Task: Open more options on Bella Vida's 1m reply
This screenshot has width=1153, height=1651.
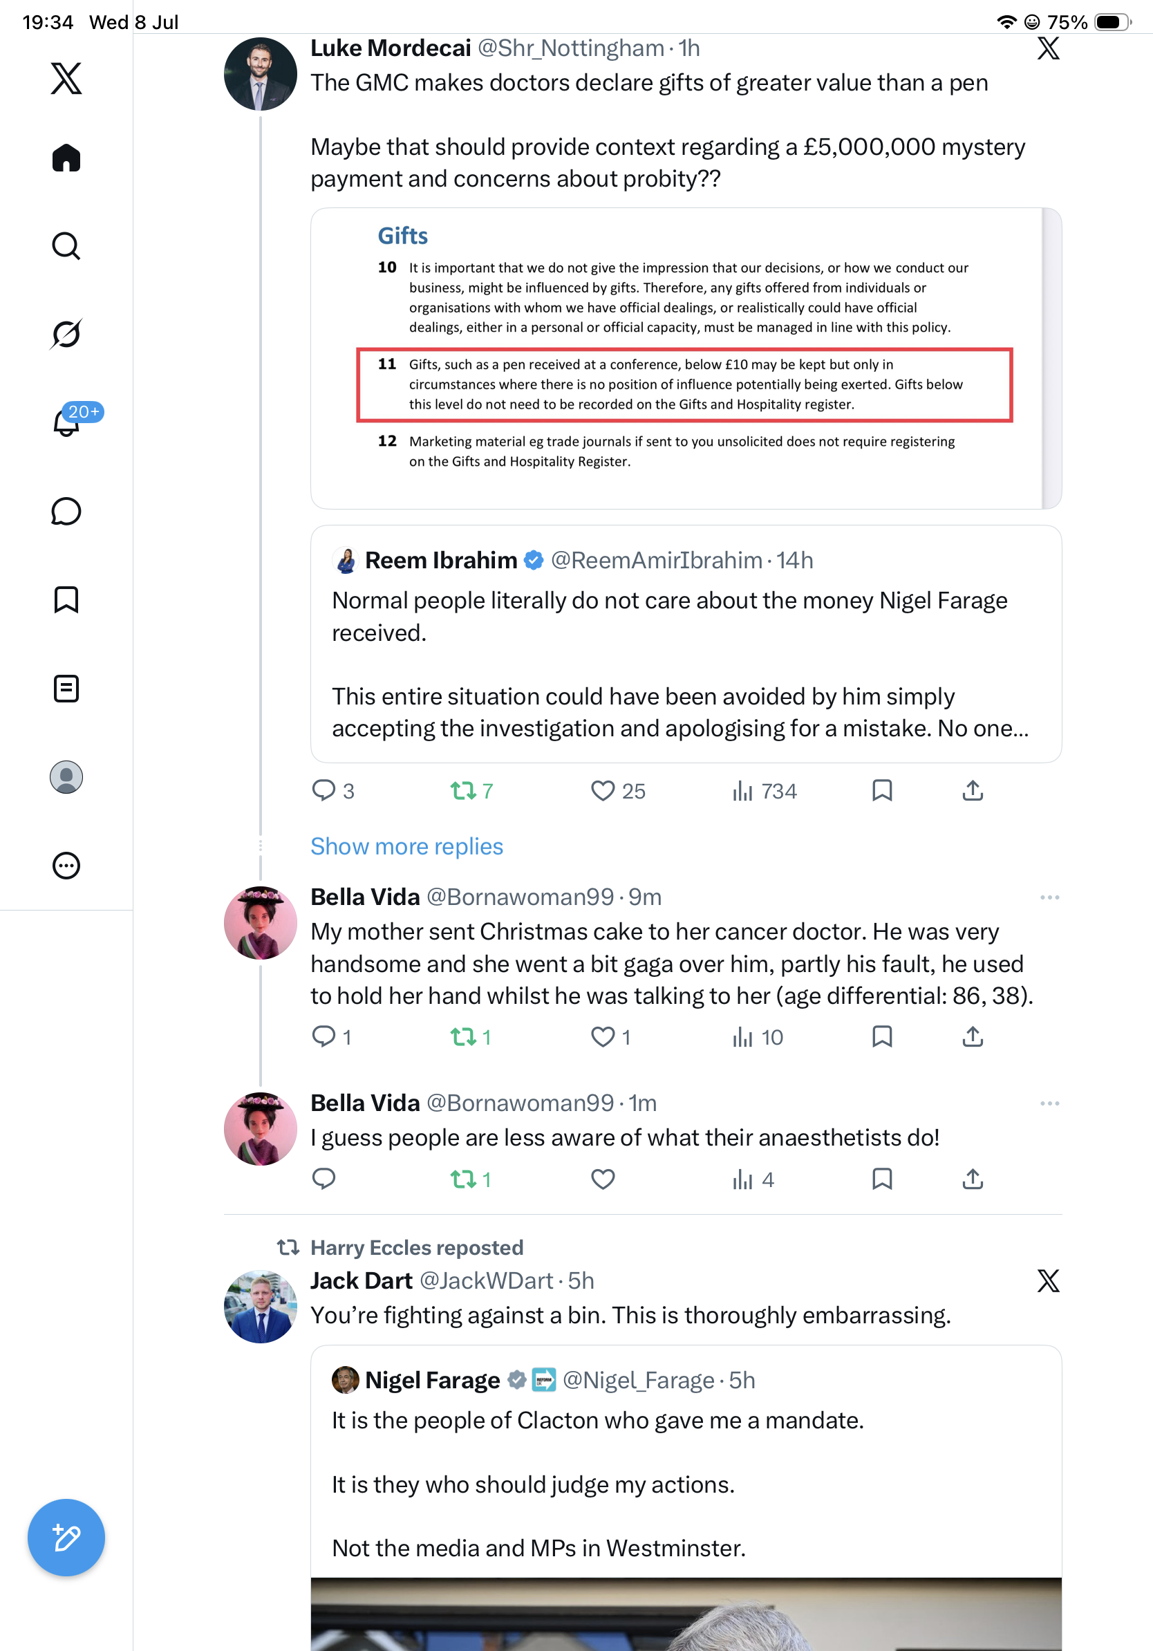Action: pyautogui.click(x=1049, y=1103)
